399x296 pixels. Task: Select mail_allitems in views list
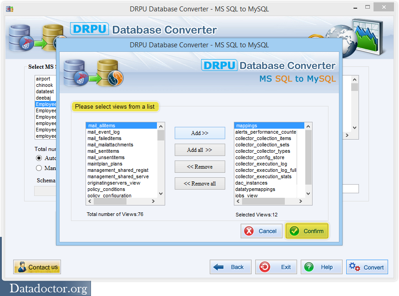click(x=121, y=125)
